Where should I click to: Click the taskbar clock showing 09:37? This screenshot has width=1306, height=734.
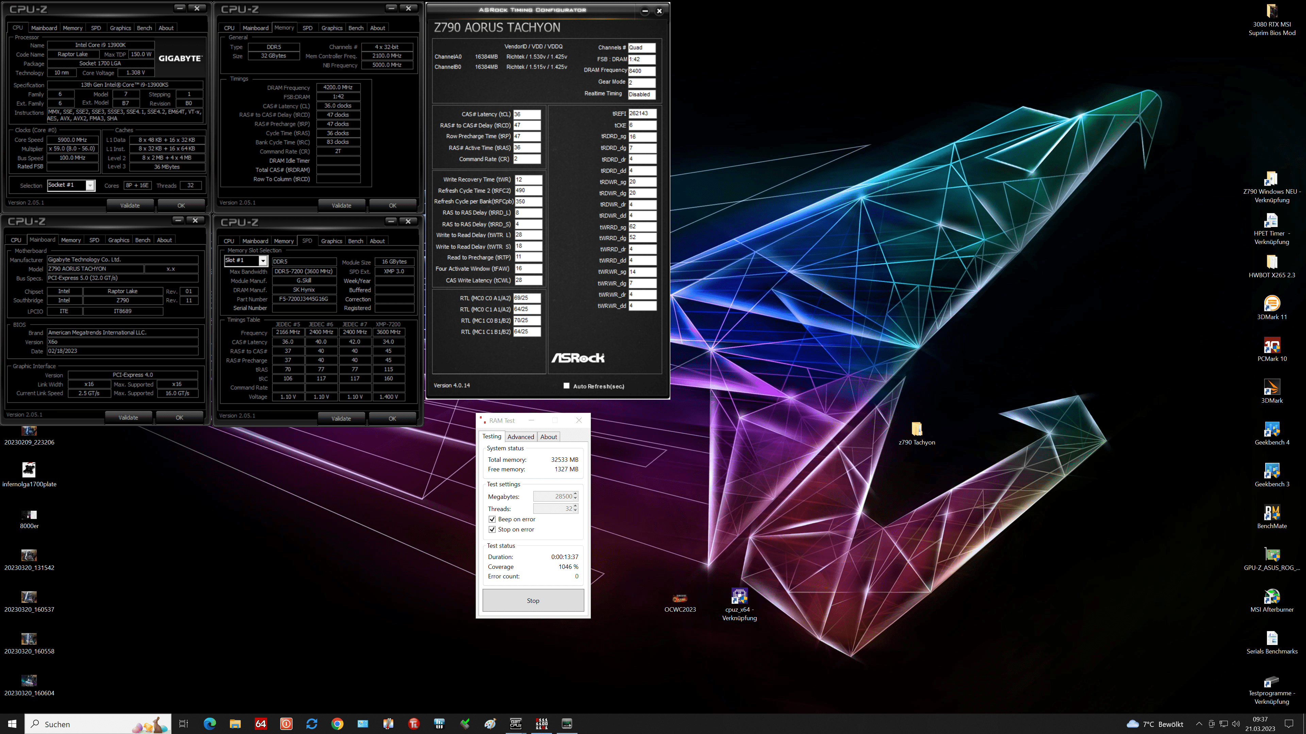pyautogui.click(x=1260, y=723)
